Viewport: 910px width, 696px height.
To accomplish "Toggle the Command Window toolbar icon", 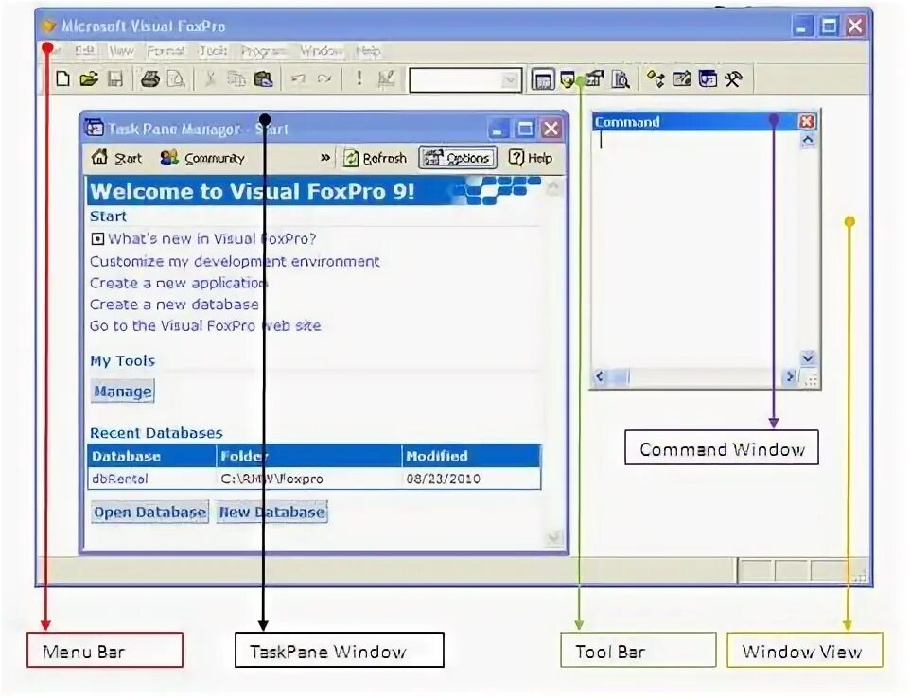I will 543,80.
